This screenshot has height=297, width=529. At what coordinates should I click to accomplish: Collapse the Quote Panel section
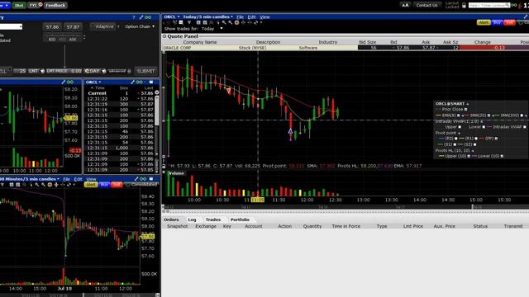pos(164,36)
